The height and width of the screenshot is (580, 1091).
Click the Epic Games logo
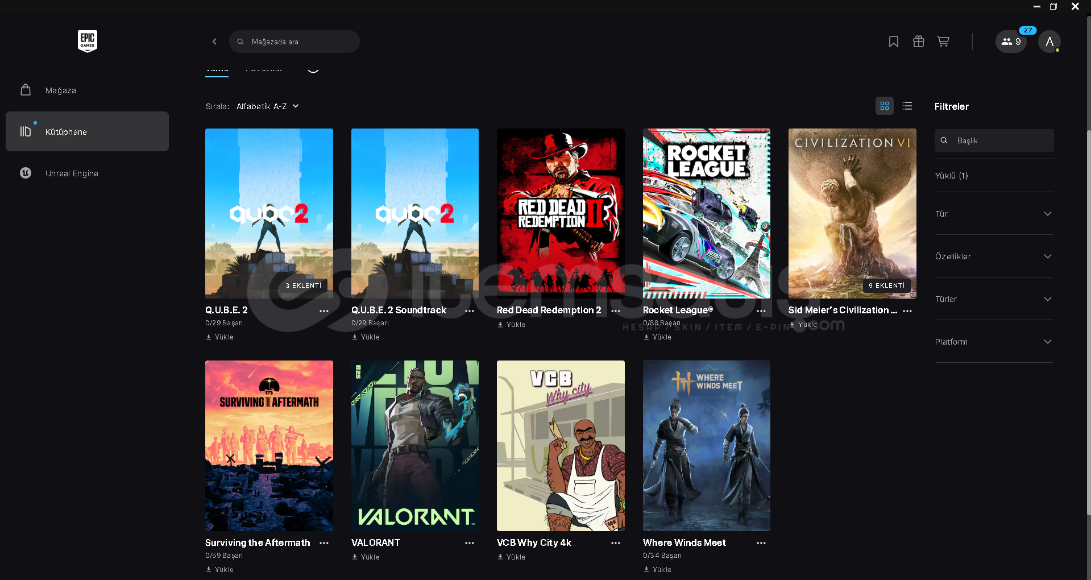click(88, 41)
